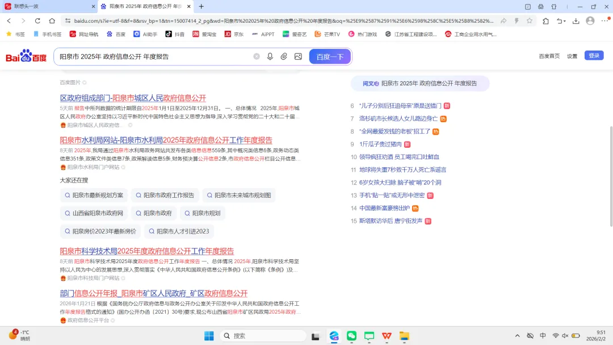
Task: Open WeChat from the taskbar
Action: pyautogui.click(x=351, y=335)
